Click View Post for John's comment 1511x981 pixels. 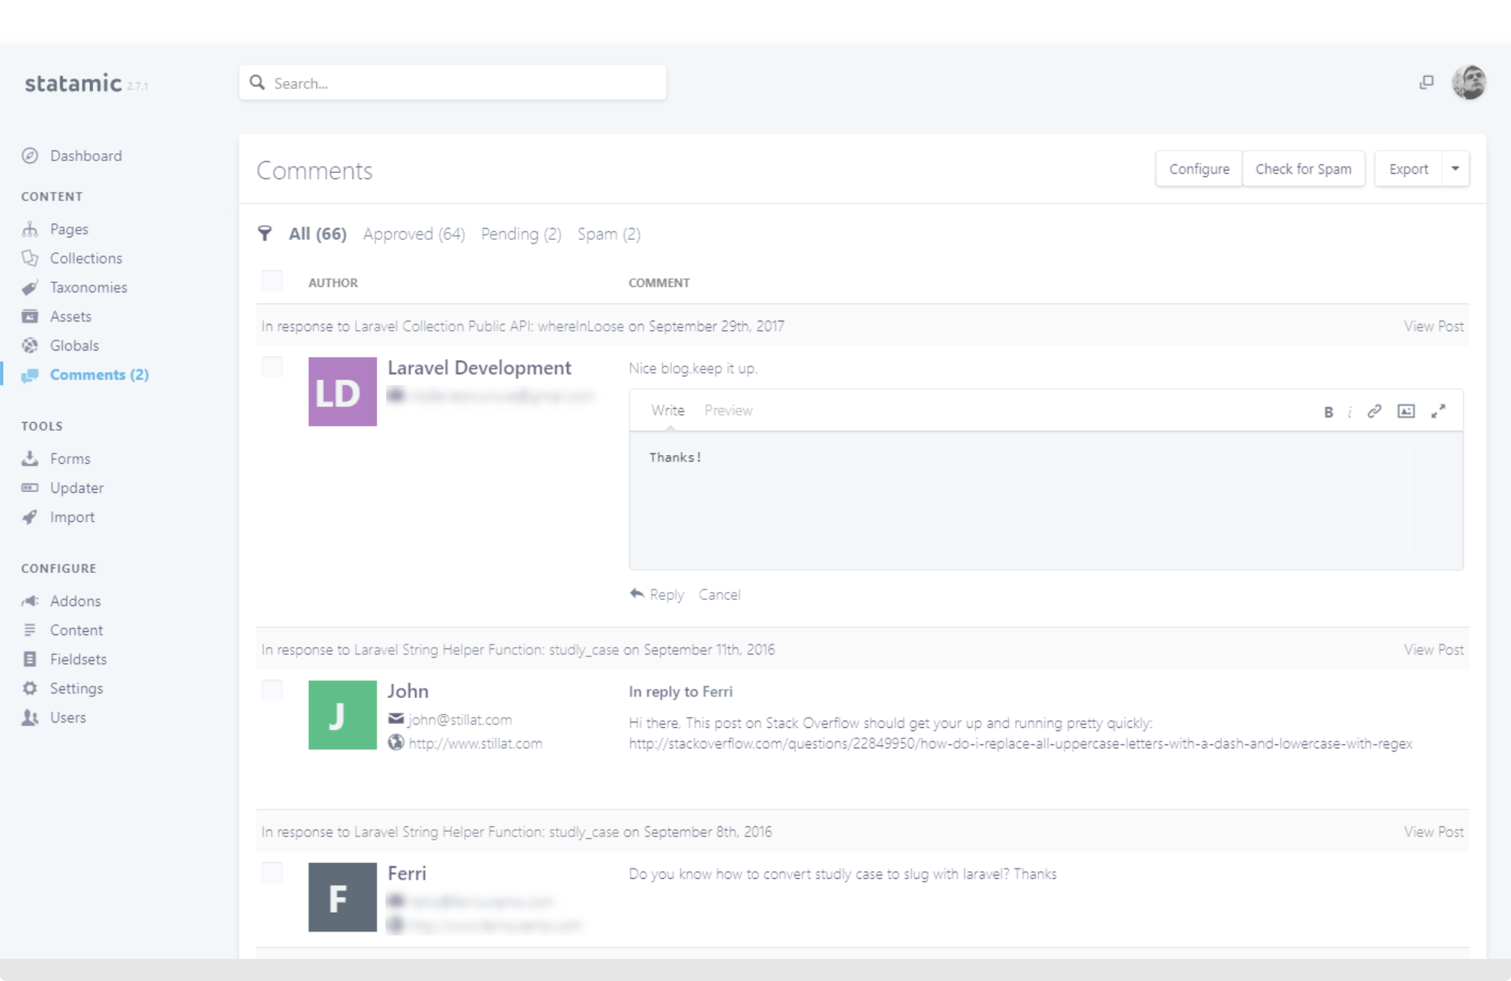pyautogui.click(x=1433, y=650)
